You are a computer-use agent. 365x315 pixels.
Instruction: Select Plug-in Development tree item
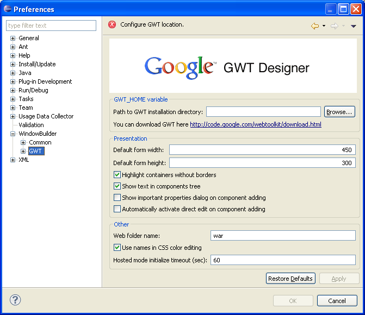45,81
